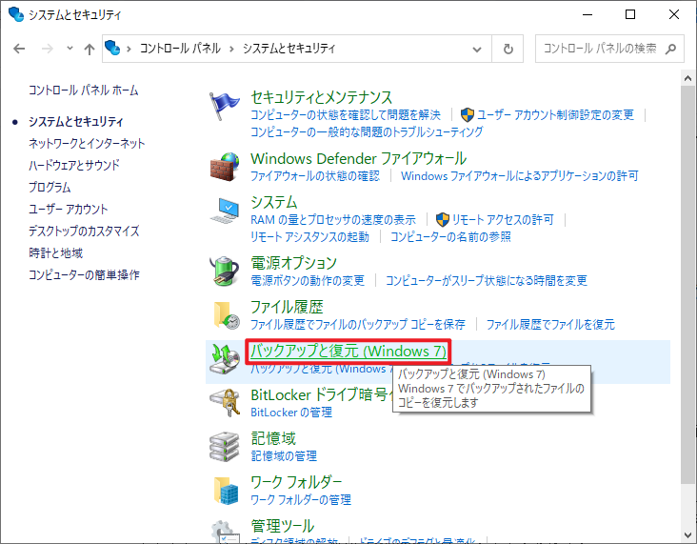Expand the address bar history dropdown
Viewport: 697px width, 544px height.
pos(477,49)
